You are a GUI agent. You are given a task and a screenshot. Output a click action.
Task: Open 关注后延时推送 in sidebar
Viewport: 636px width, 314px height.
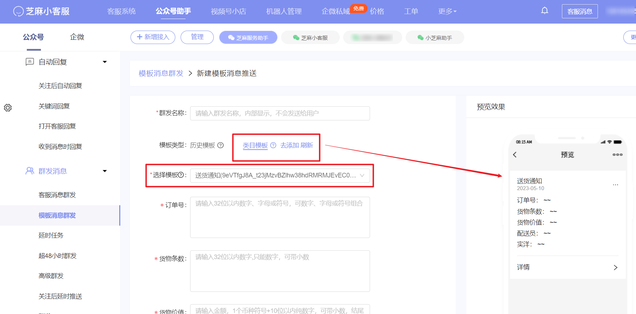60,296
